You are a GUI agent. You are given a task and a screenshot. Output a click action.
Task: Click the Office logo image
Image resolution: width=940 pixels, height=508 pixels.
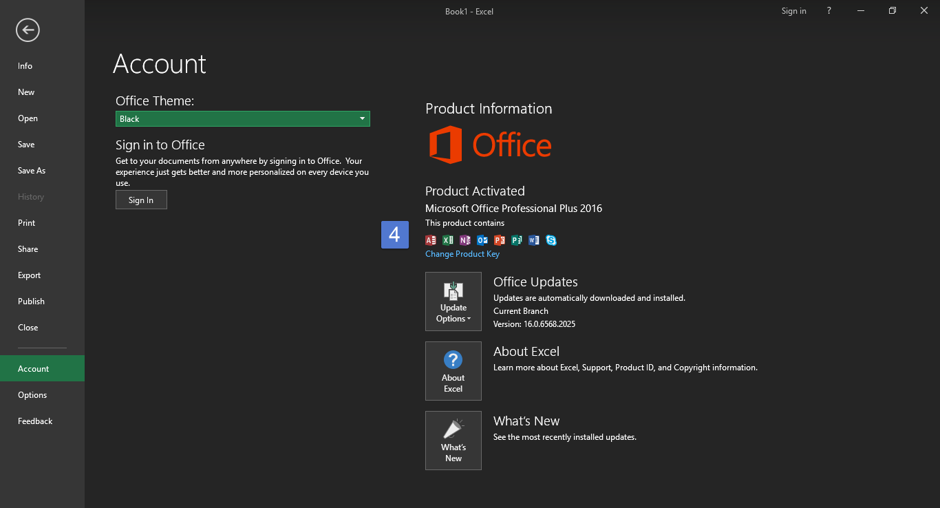point(490,145)
